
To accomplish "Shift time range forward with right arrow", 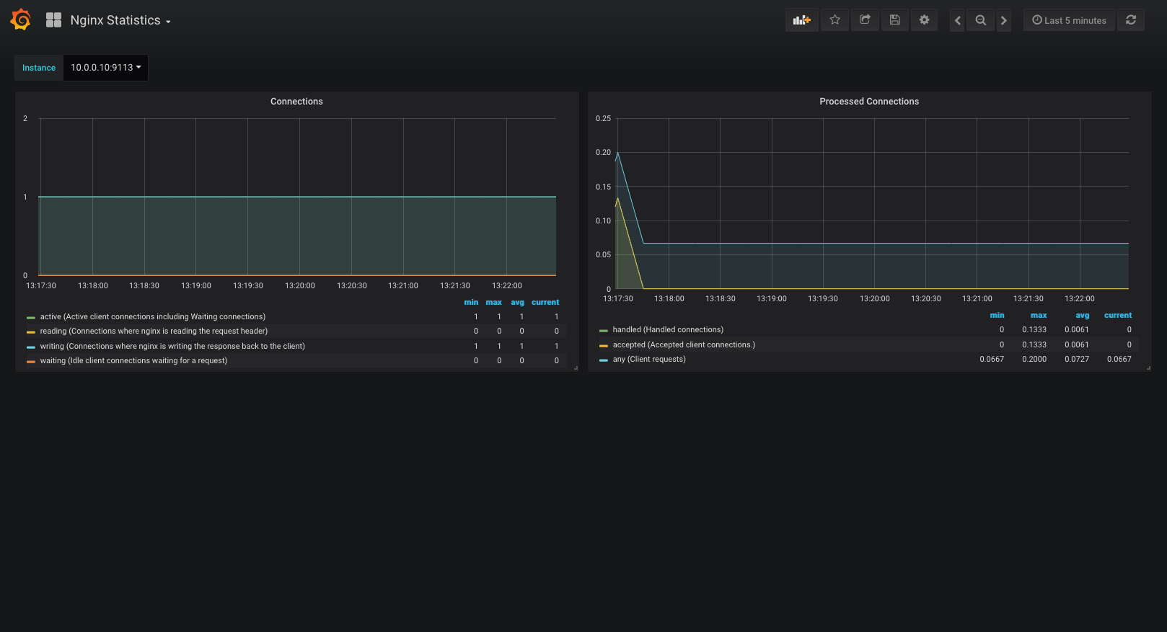I will click(x=1003, y=20).
